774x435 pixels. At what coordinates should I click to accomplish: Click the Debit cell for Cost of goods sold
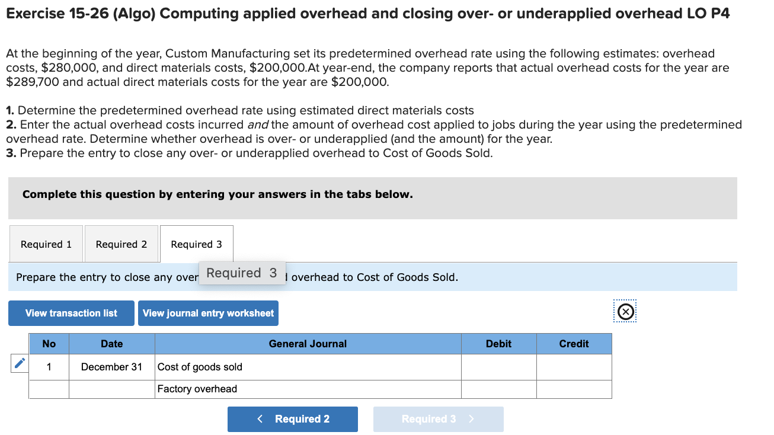point(498,366)
